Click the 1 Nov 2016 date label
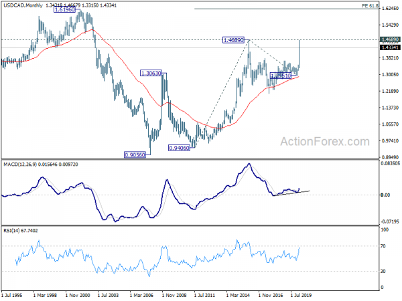This screenshot has width=402, height=301. [270, 296]
